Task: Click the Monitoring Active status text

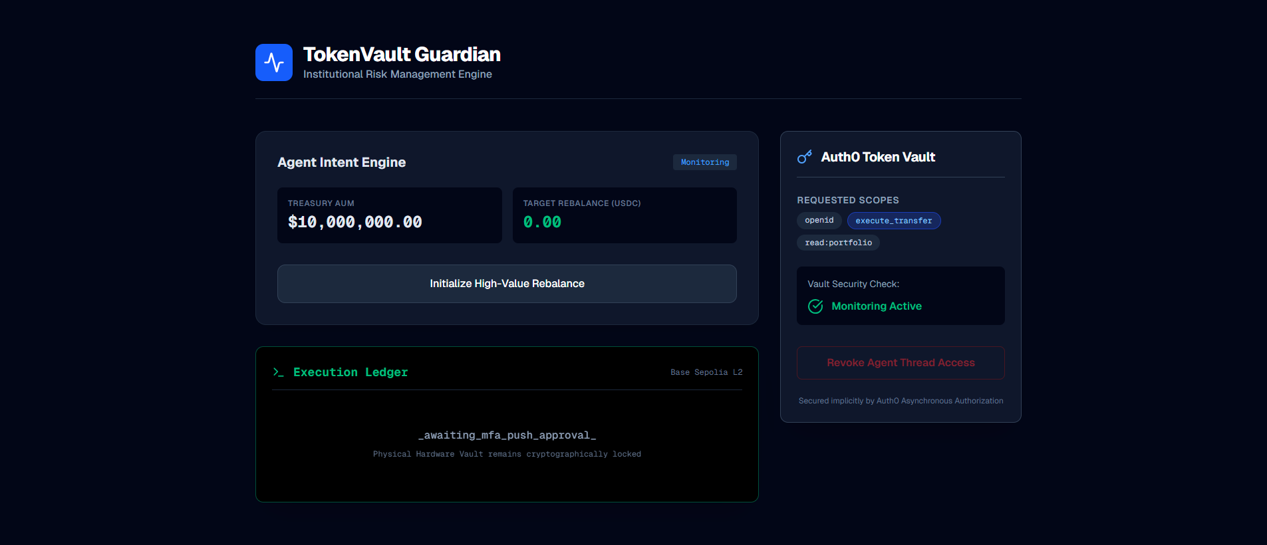Action: point(877,306)
